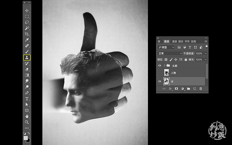Open the blend mode 正常 dropdown
Viewport: 232px width, 145px height.
tap(170, 54)
